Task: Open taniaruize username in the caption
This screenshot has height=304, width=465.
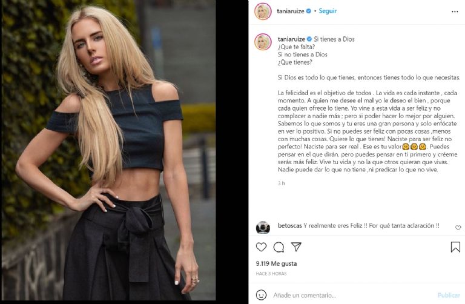Action: 291,39
